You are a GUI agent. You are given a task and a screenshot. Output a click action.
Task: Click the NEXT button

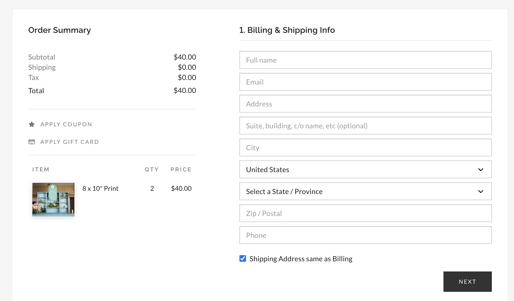pyautogui.click(x=467, y=282)
